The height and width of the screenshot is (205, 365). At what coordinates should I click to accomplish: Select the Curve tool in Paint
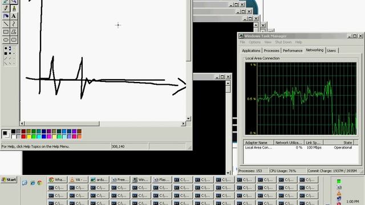[x=14, y=24]
